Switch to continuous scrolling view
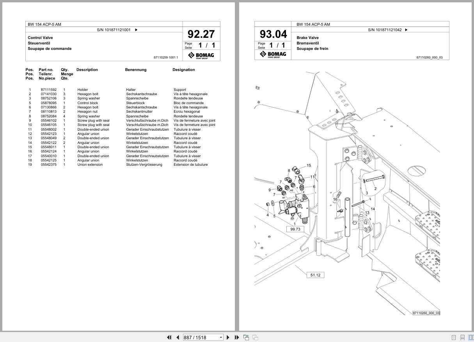Image resolution: width=474 pixels, height=342 pixels. pyautogui.click(x=462, y=337)
